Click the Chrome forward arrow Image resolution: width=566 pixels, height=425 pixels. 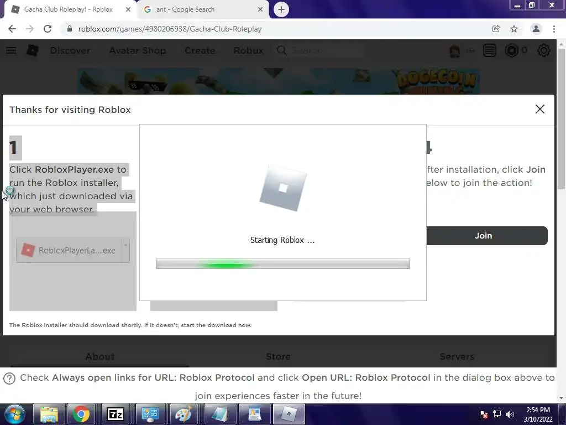[x=30, y=29]
